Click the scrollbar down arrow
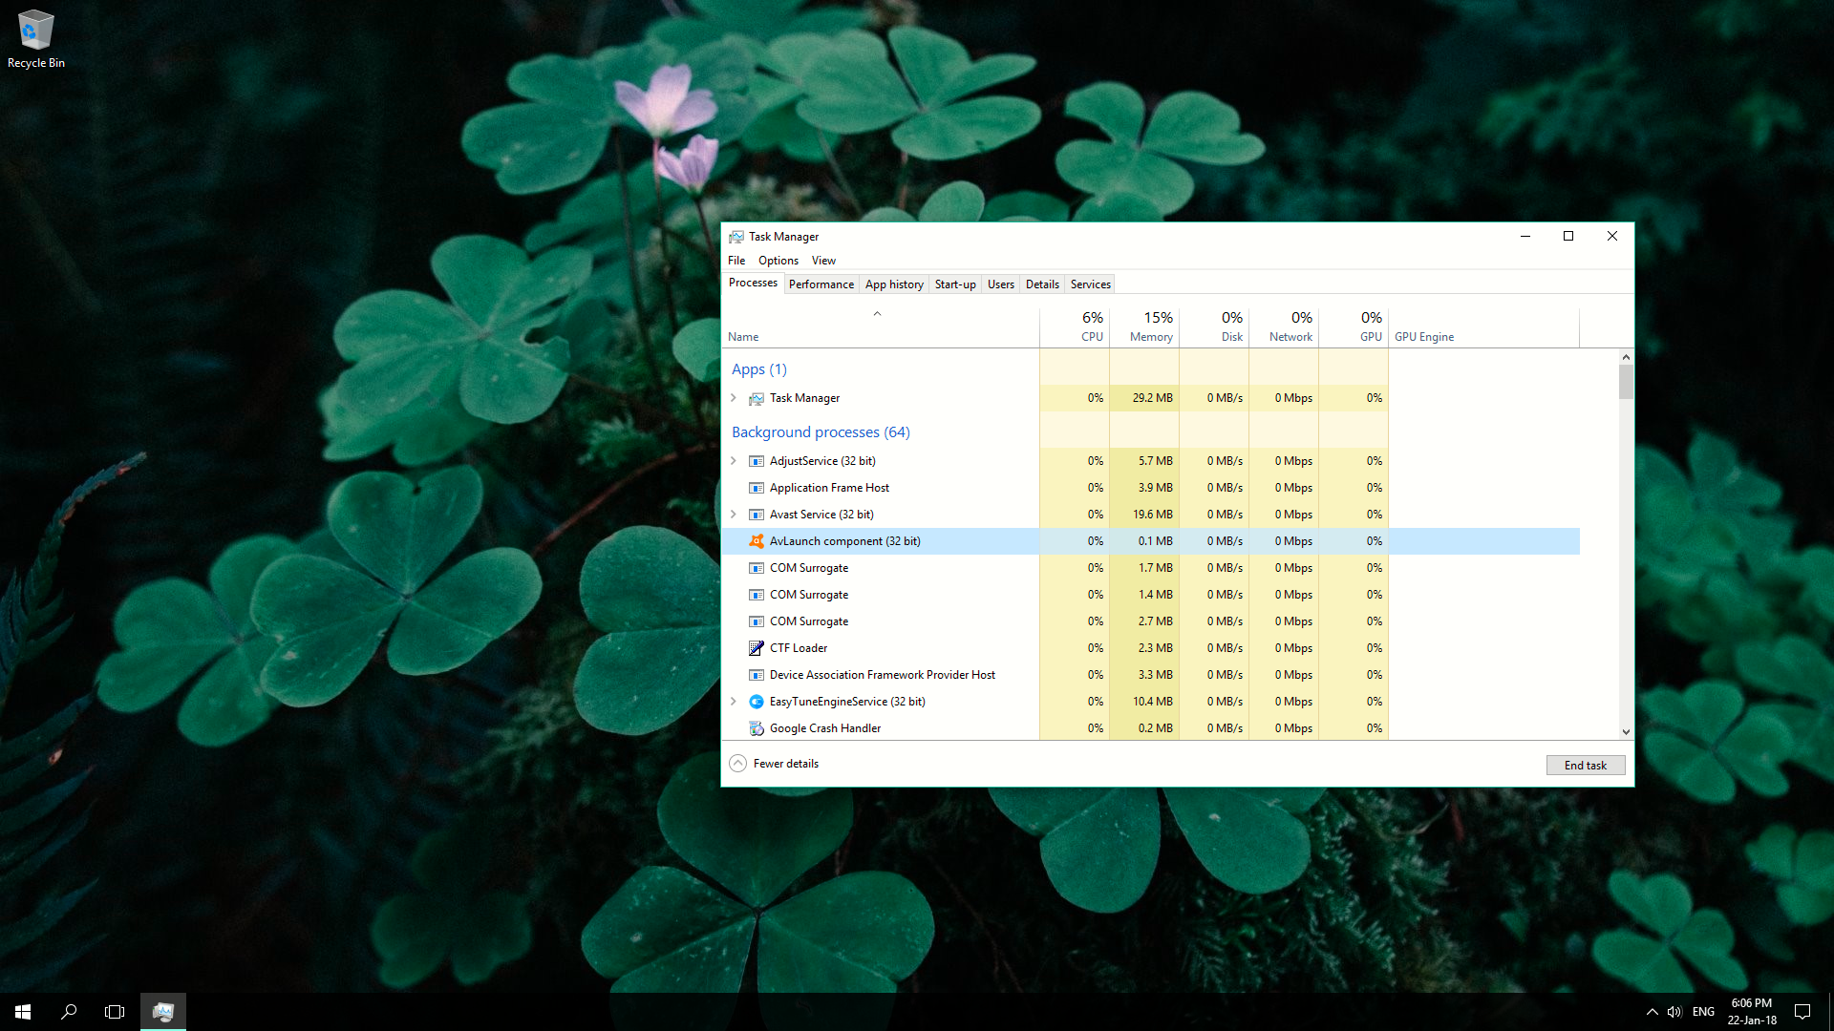The height and width of the screenshot is (1031, 1834). point(1626,732)
